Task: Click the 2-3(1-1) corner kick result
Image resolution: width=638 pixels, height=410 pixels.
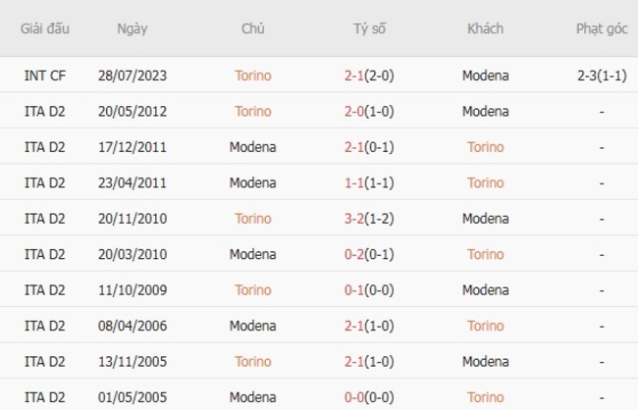Action: pyautogui.click(x=602, y=76)
